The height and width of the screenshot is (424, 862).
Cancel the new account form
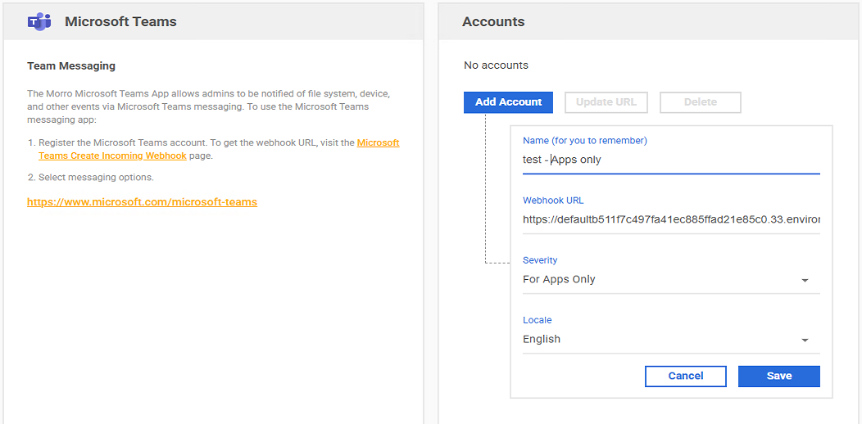click(x=686, y=377)
